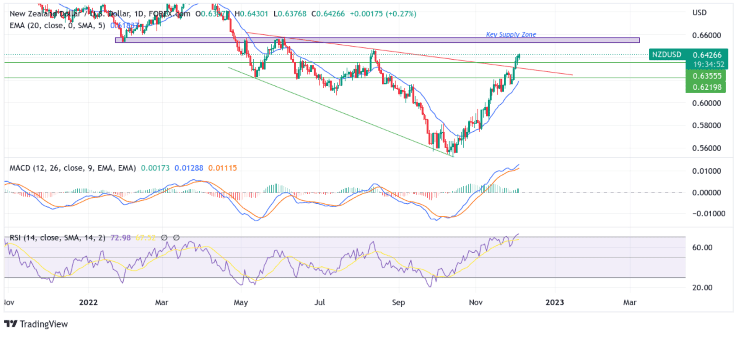
Task: Click the 0.60000 price axis label
Action: (x=707, y=103)
